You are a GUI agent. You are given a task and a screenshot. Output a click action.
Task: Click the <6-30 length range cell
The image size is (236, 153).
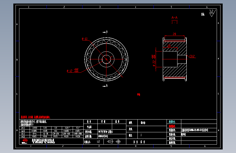point(45,134)
